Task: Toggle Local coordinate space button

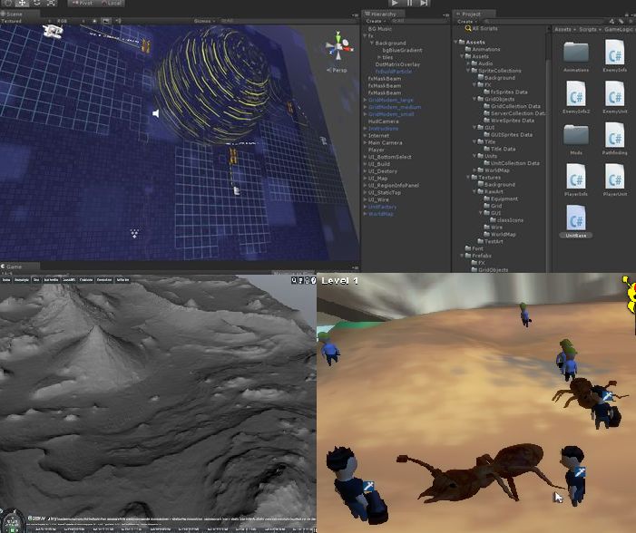Action: (113, 4)
